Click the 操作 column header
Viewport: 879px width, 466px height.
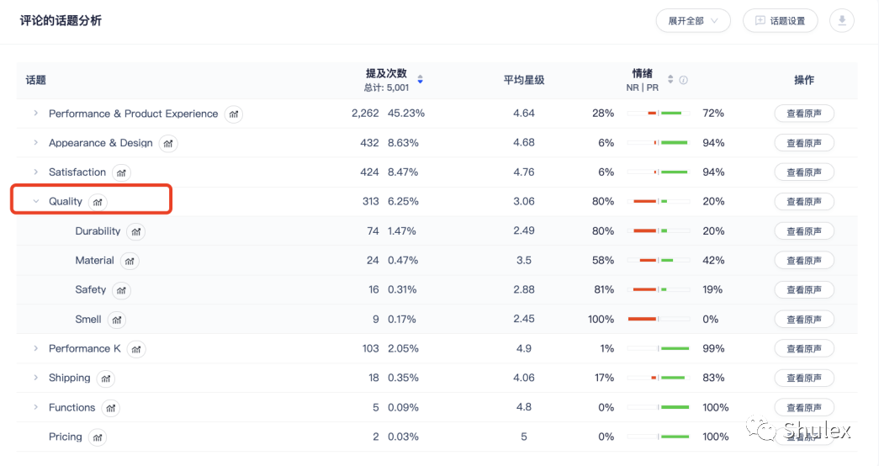[804, 80]
